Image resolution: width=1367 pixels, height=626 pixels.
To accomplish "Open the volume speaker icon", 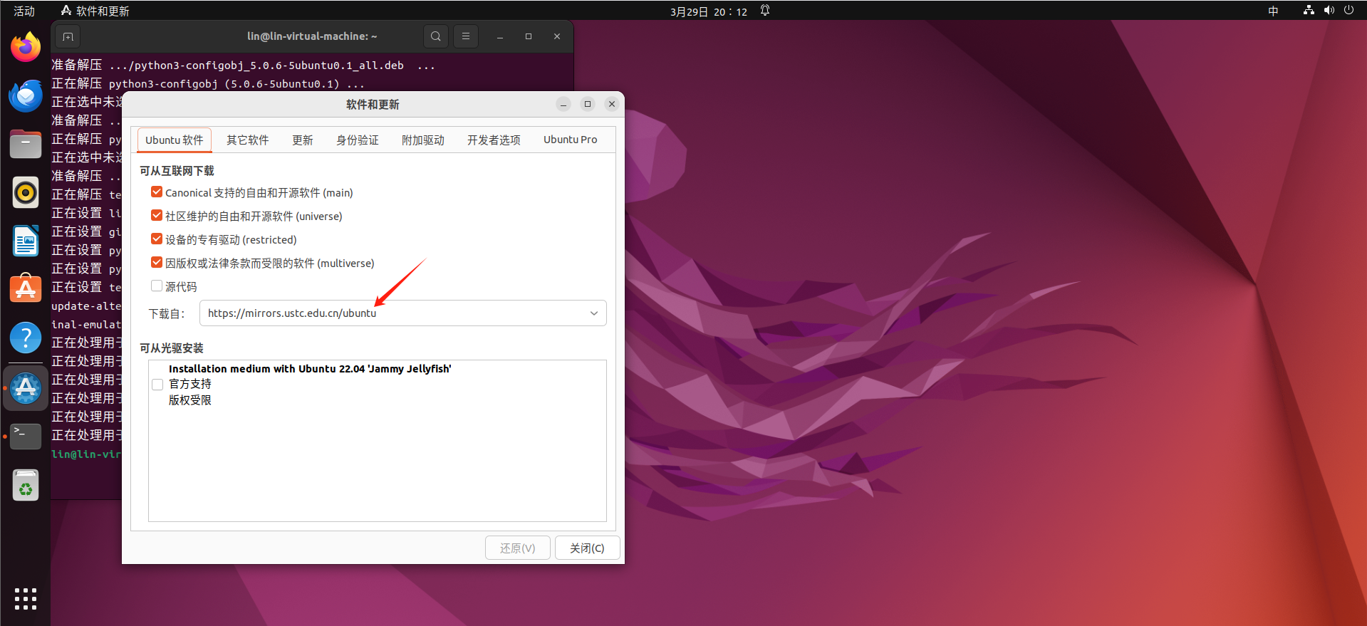I will click(x=1329, y=11).
